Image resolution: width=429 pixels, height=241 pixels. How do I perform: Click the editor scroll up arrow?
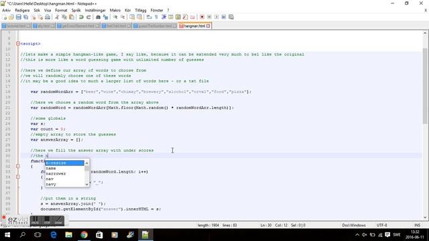pos(425,33)
